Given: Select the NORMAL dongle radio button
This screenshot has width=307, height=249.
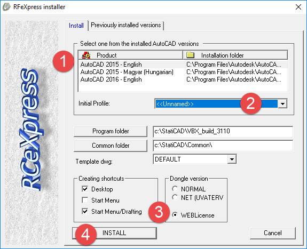Looking at the screenshot, I should pyautogui.click(x=175, y=189).
